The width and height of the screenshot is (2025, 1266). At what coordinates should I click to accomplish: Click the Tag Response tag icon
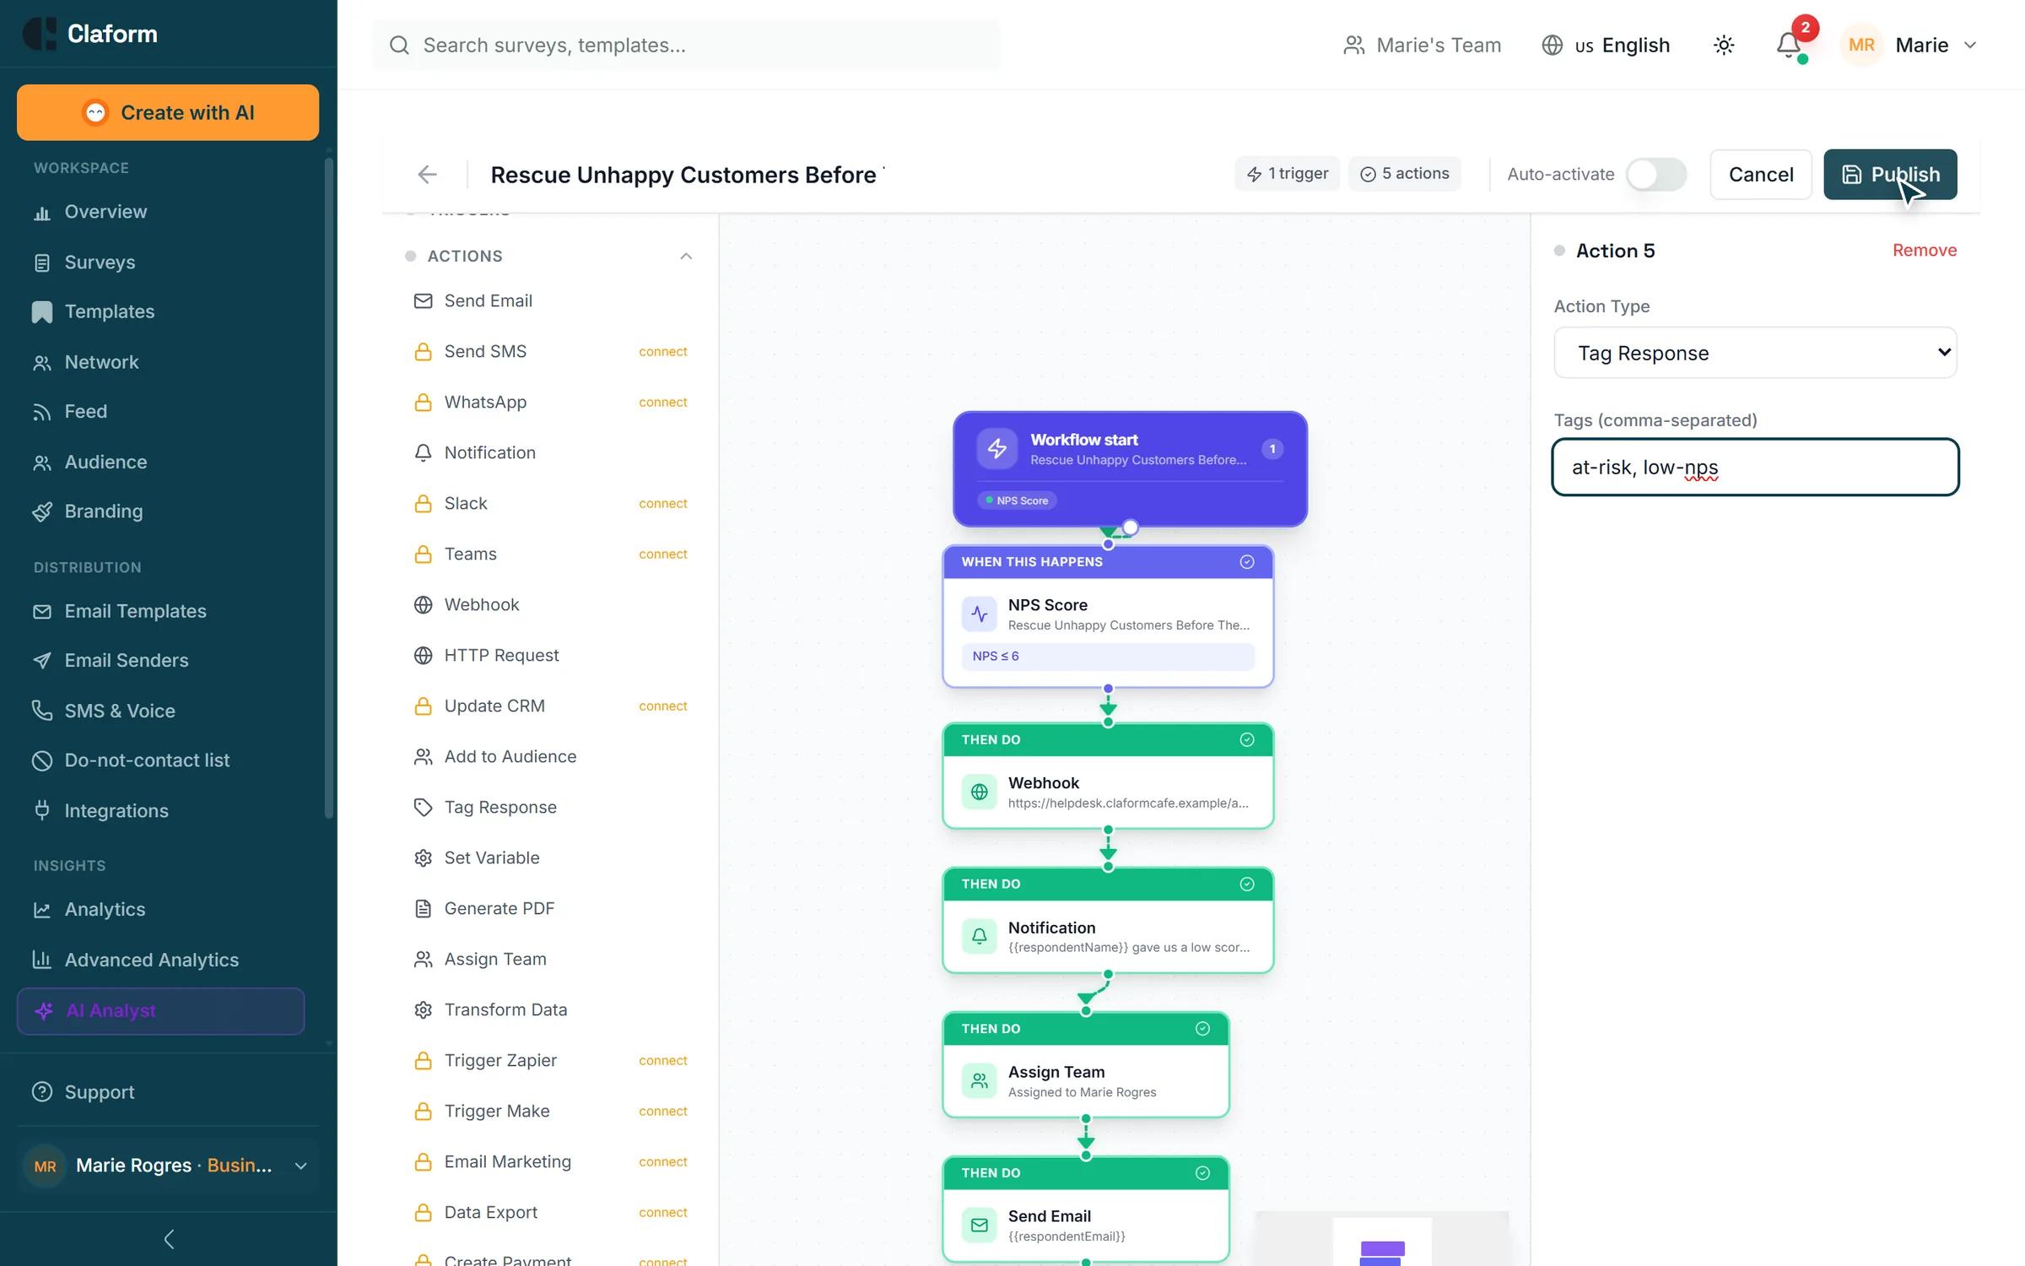point(423,807)
